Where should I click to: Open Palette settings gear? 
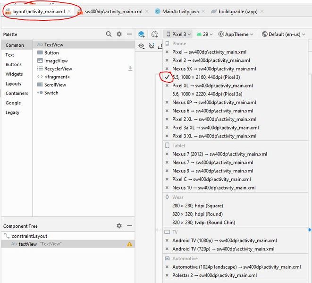[x=119, y=34]
